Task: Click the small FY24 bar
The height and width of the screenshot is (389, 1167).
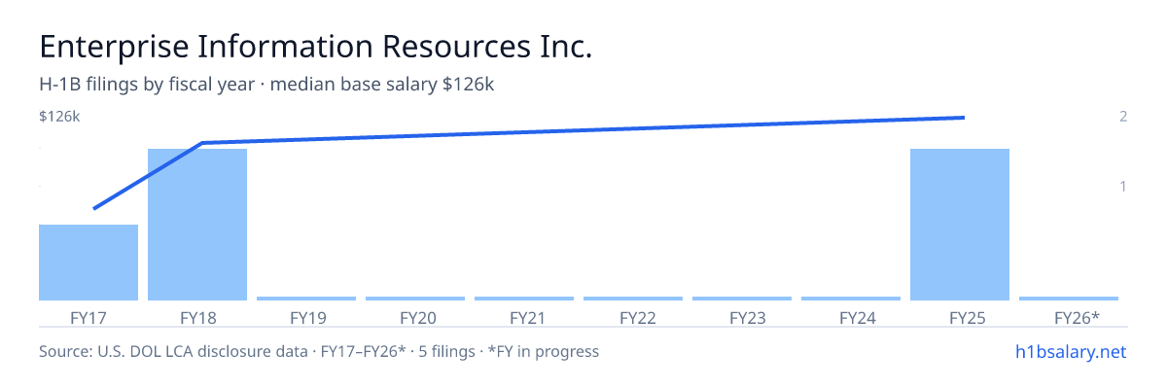Action: coord(851,299)
